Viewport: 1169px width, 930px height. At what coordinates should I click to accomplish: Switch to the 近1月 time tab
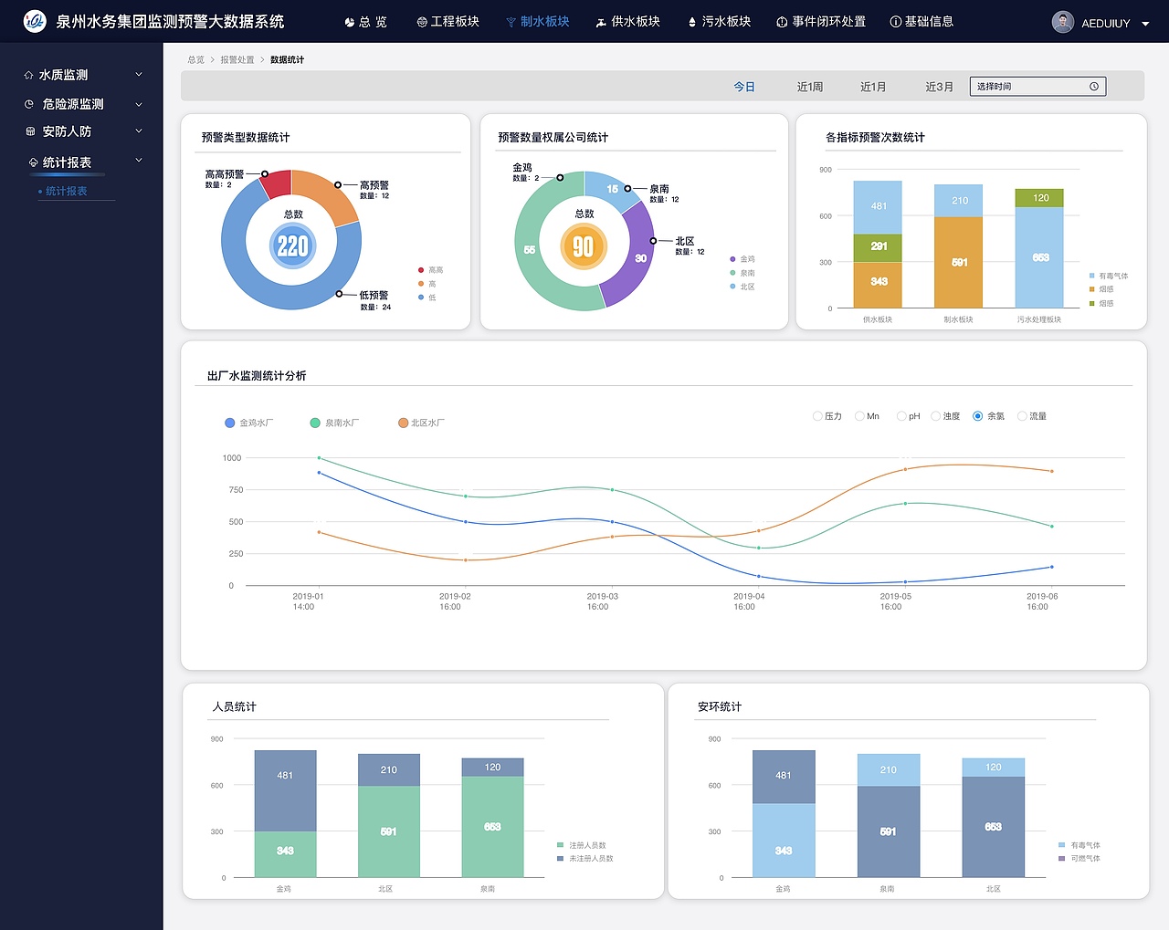coord(873,87)
